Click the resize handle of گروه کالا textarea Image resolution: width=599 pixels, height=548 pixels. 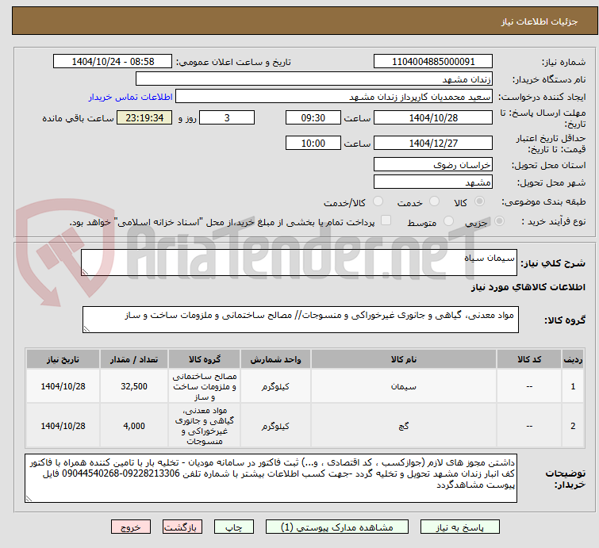coord(86,329)
